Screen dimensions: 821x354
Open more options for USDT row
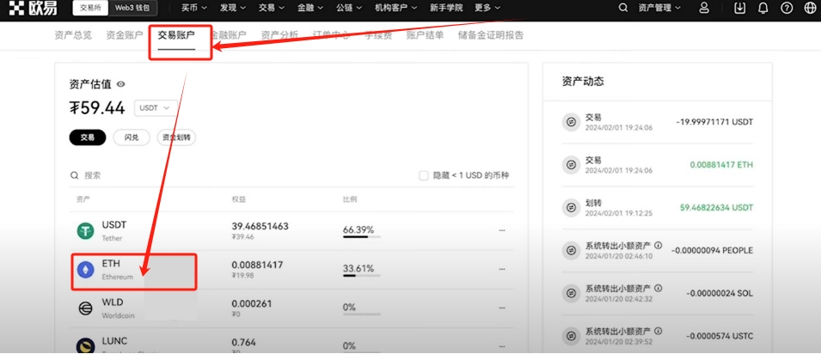pyautogui.click(x=502, y=230)
